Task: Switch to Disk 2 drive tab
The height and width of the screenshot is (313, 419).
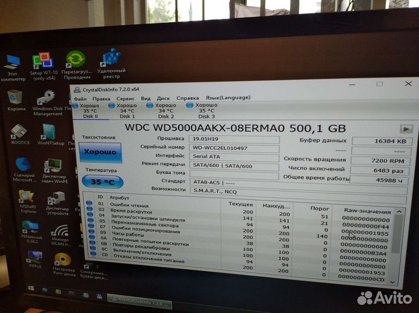Action: coord(164,111)
